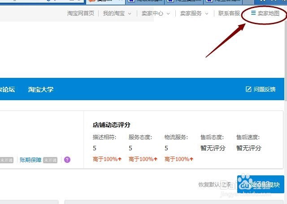Open 我的淘宝 menu

click(113, 13)
